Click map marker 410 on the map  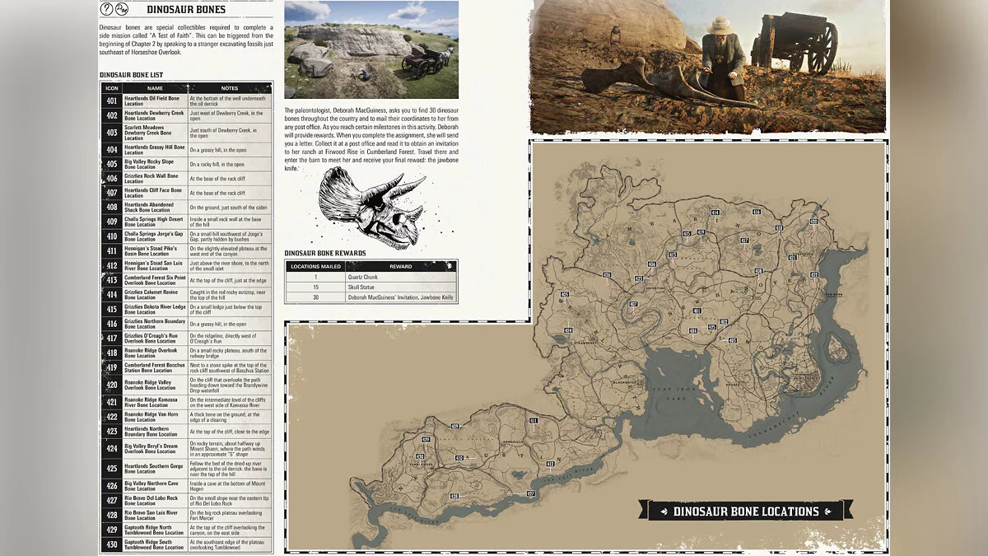(459, 458)
